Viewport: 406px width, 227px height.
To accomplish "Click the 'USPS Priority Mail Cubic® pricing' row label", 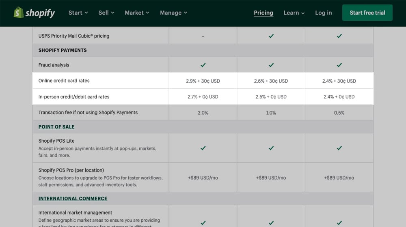I will (74, 36).
